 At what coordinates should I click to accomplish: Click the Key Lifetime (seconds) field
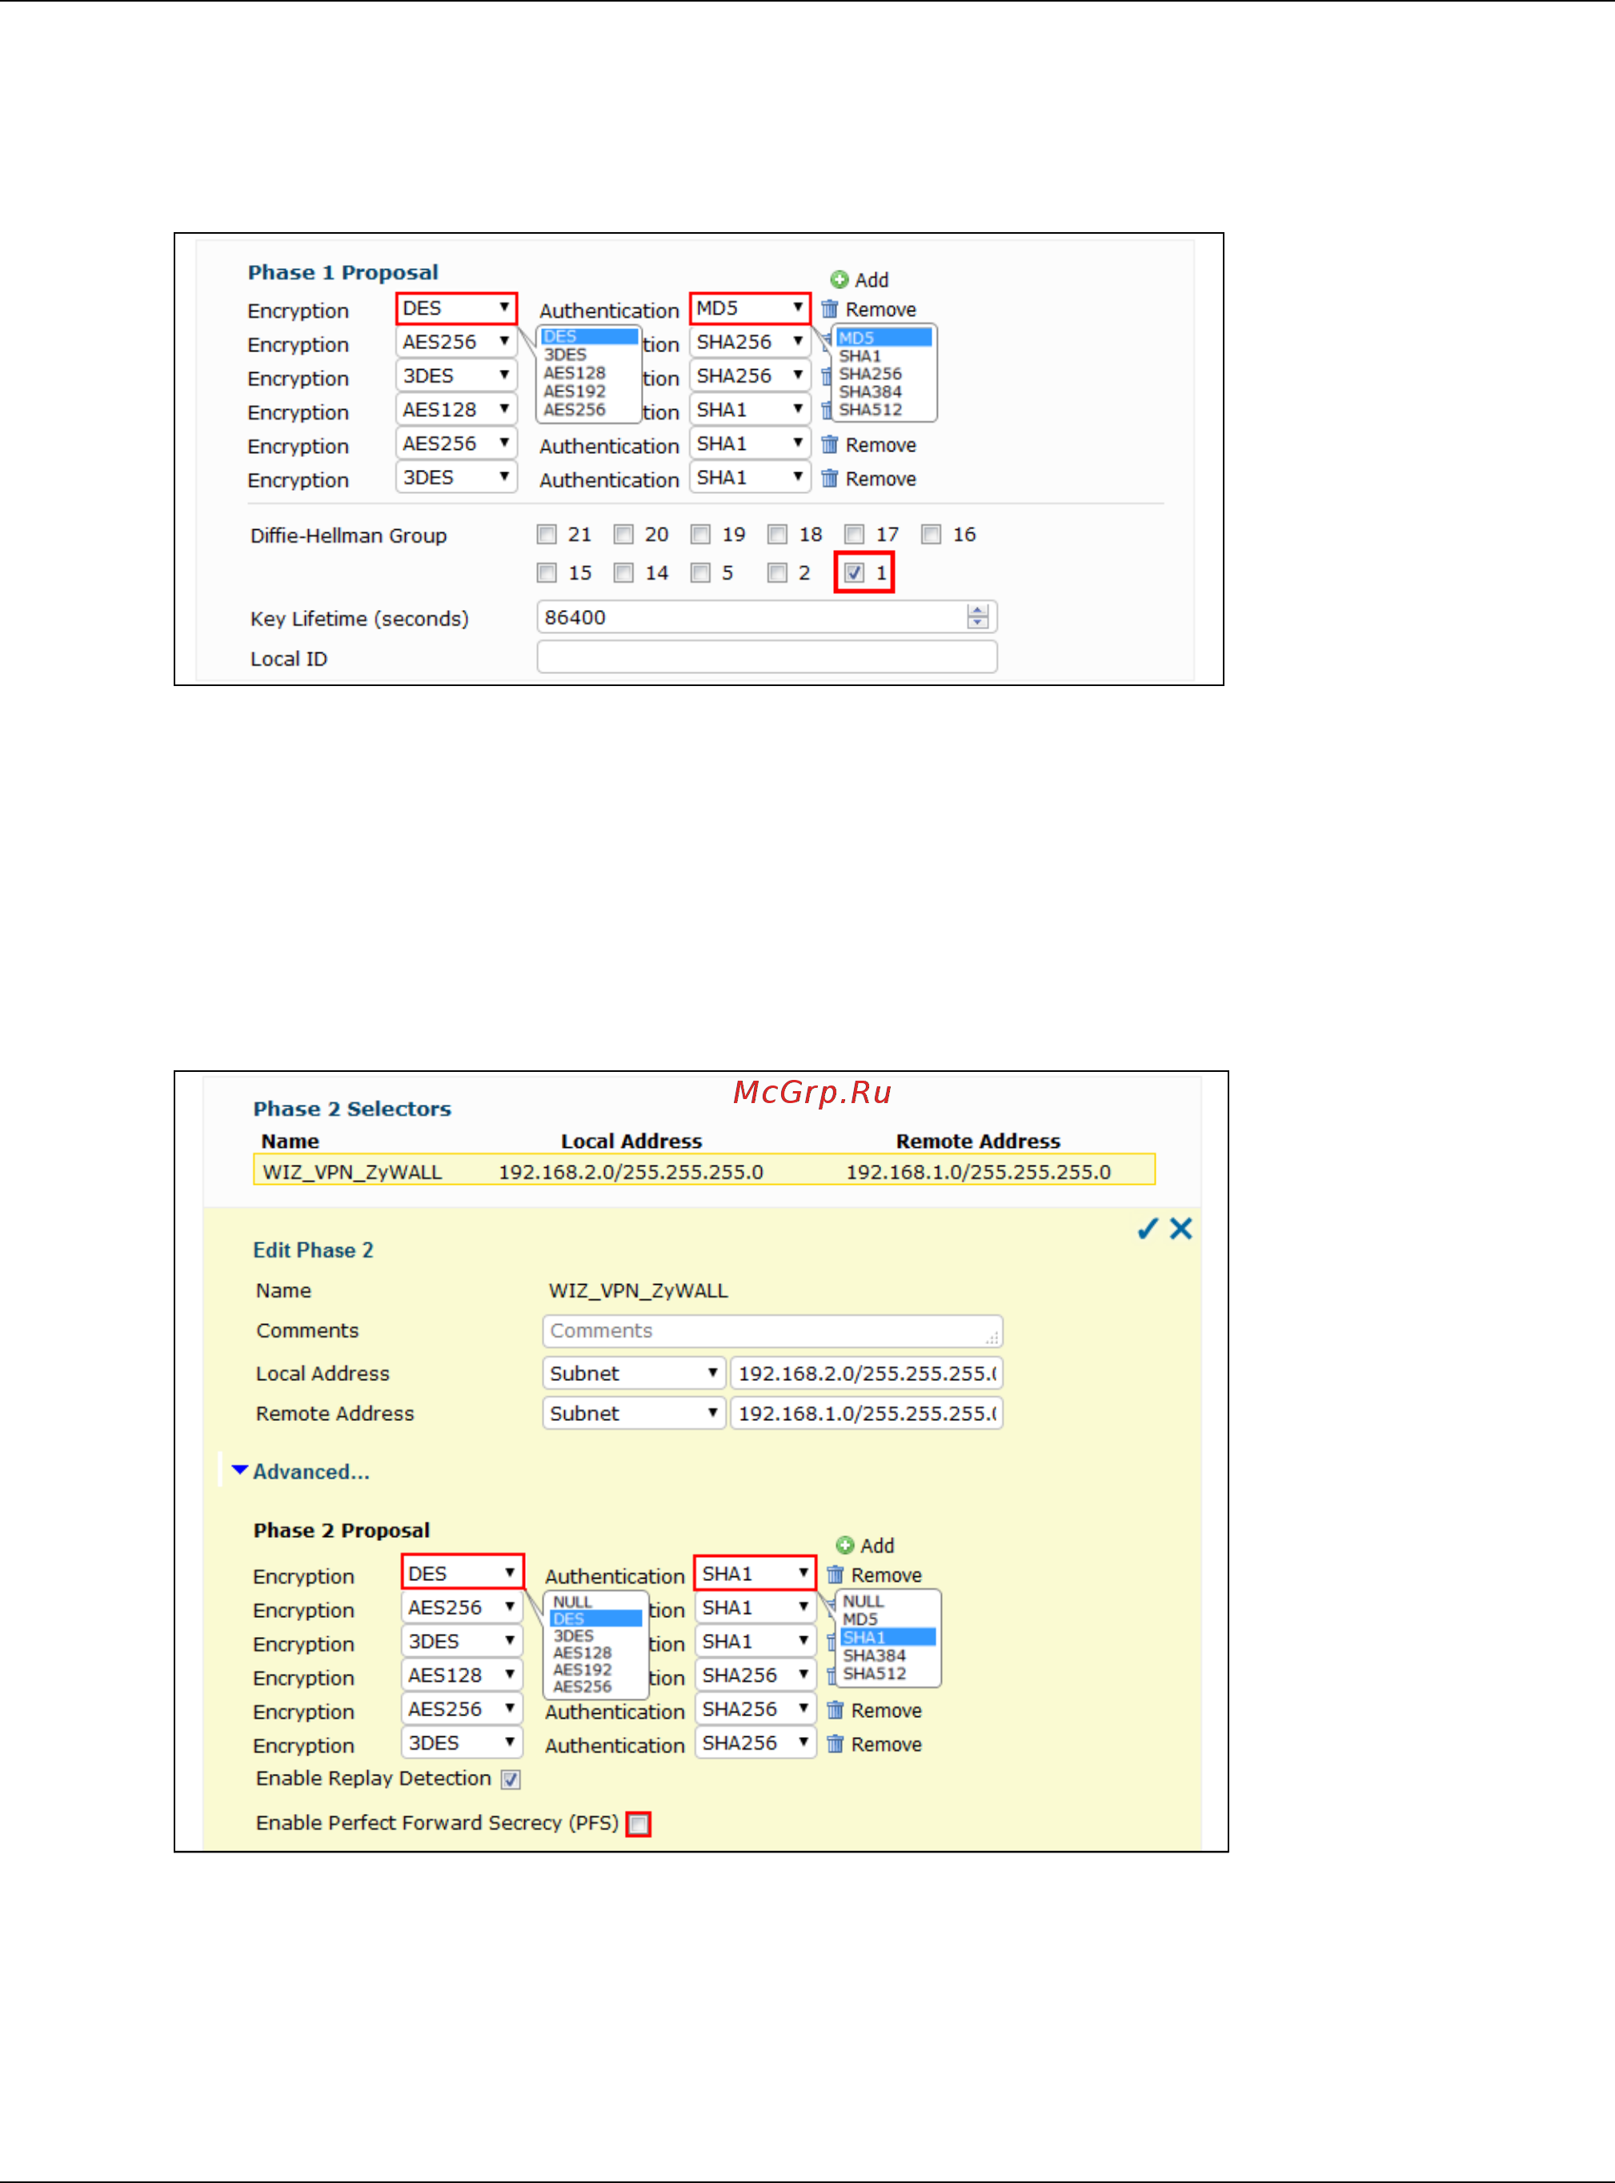click(x=767, y=617)
